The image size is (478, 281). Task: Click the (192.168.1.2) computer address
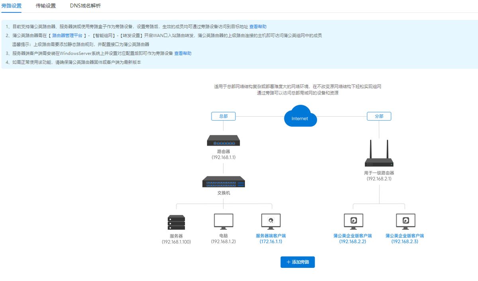(x=223, y=242)
